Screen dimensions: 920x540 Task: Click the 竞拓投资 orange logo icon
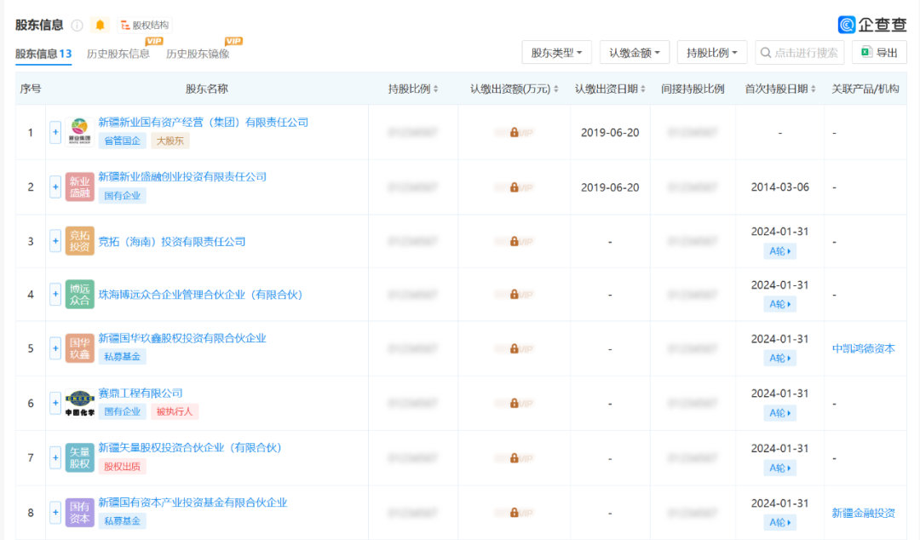click(80, 241)
